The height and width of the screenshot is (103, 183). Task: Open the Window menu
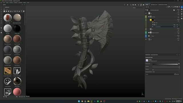pos(11,3)
